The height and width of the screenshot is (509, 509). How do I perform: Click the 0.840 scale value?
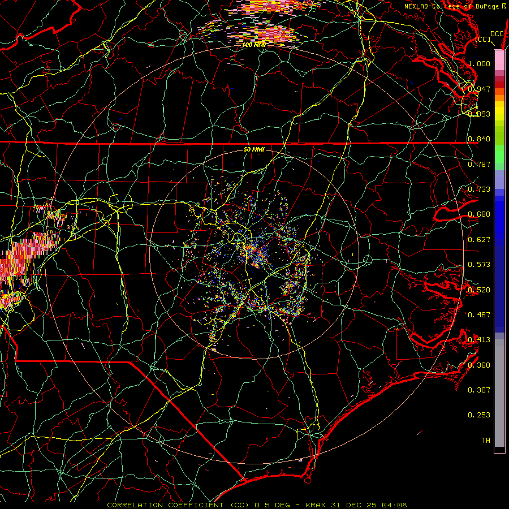[479, 139]
